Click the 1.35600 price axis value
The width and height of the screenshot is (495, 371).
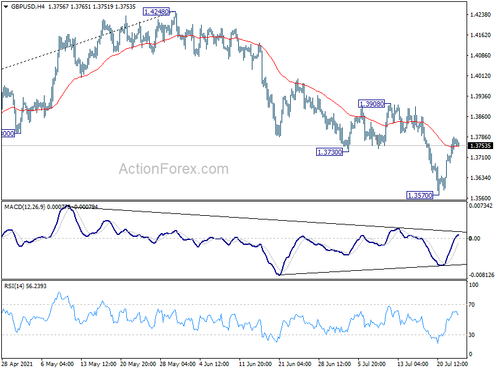click(x=481, y=198)
